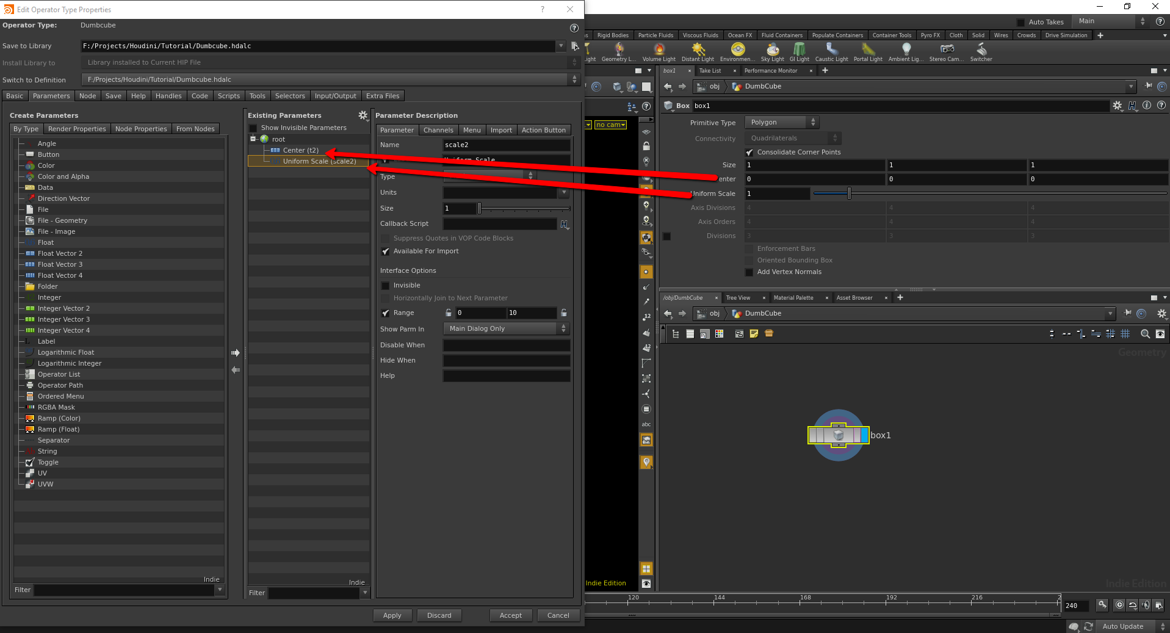Click file chooser icon for Save to Library
The height and width of the screenshot is (633, 1170).
click(574, 46)
